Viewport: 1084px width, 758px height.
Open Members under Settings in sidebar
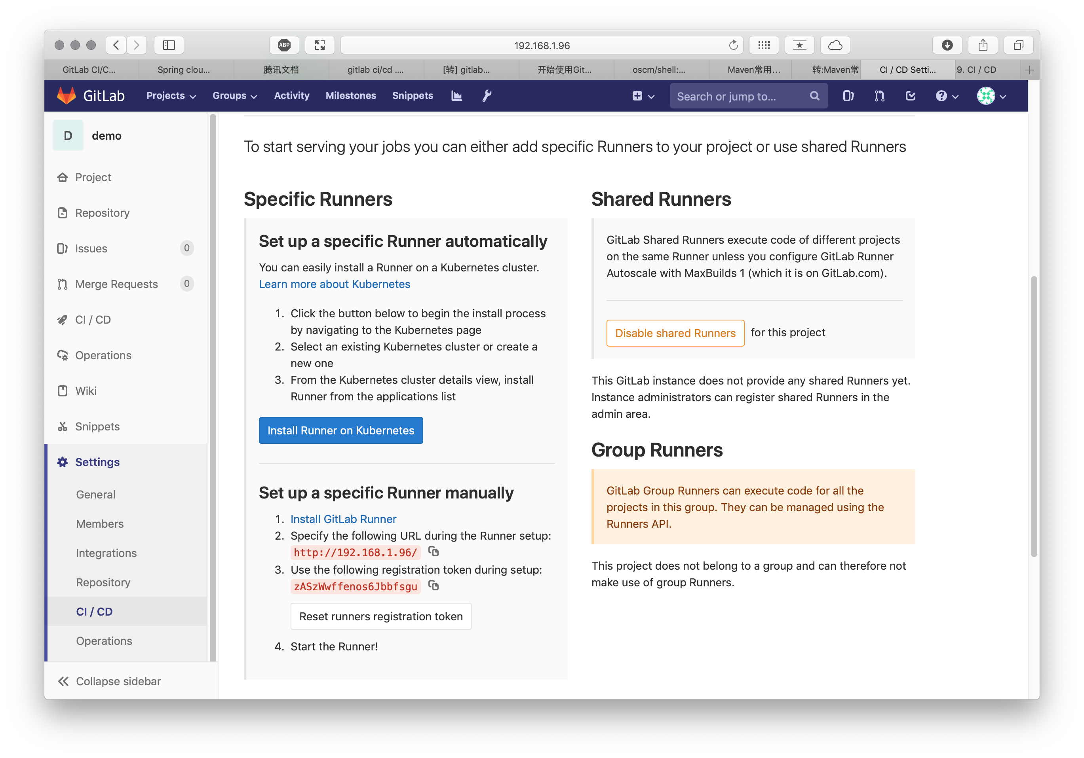(100, 523)
